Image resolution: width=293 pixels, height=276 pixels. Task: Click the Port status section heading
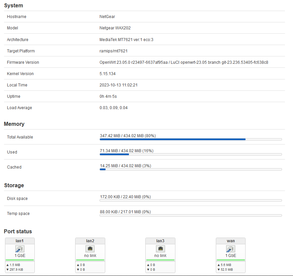tap(18, 231)
